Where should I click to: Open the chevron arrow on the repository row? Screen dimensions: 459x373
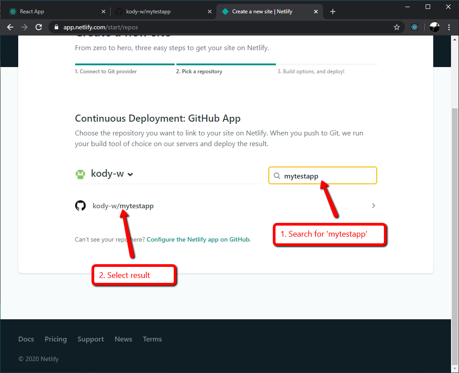[x=374, y=206]
